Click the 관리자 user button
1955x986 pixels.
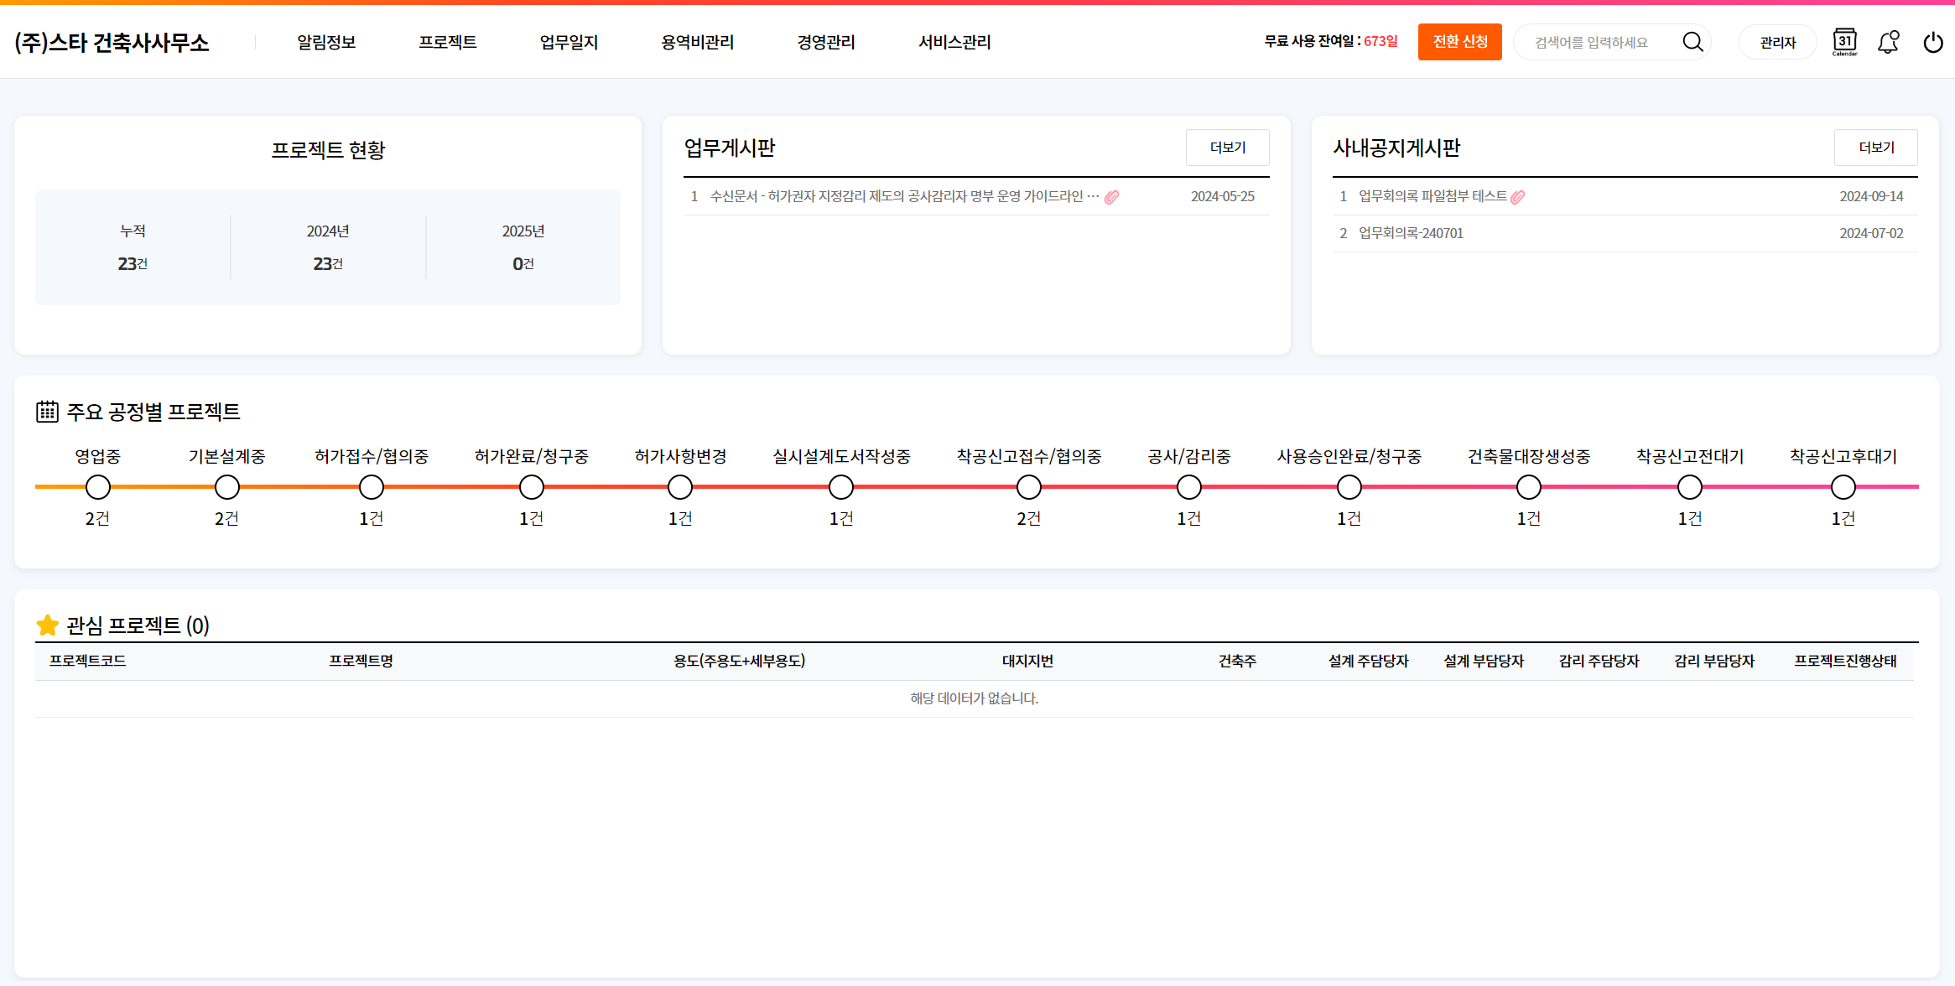click(x=1778, y=42)
